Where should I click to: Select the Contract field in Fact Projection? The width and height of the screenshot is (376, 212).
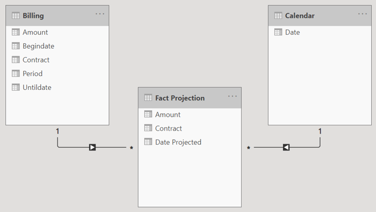pos(168,128)
